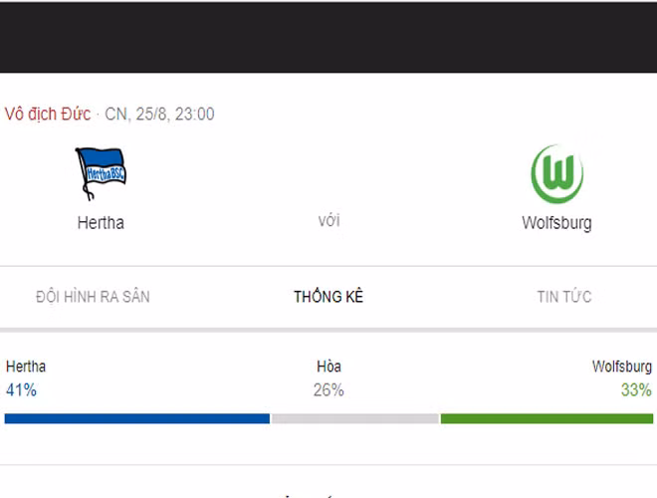Click the Wolfsburg label above 33%
The width and height of the screenshot is (657, 498).
click(x=622, y=367)
